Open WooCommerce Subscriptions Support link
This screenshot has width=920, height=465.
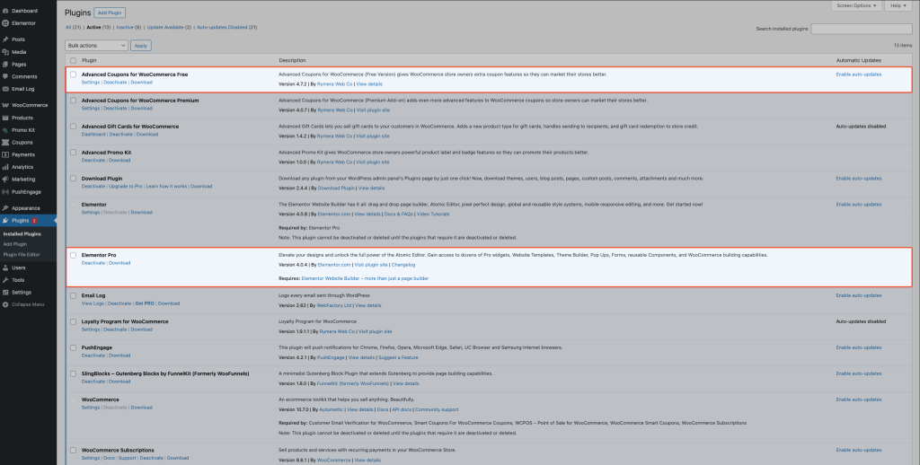[127, 458]
